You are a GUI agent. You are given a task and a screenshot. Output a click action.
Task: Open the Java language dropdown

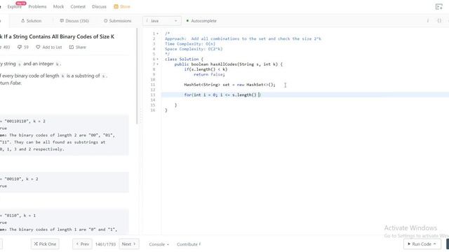(x=162, y=21)
